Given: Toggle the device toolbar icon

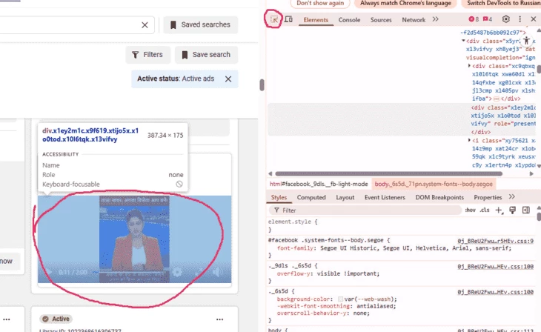Looking at the screenshot, I should click(x=288, y=19).
